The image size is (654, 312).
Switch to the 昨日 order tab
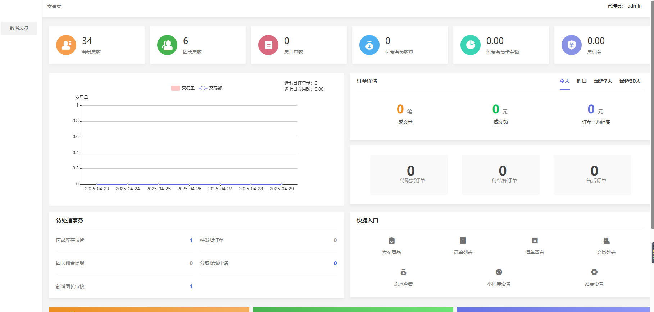tap(582, 81)
